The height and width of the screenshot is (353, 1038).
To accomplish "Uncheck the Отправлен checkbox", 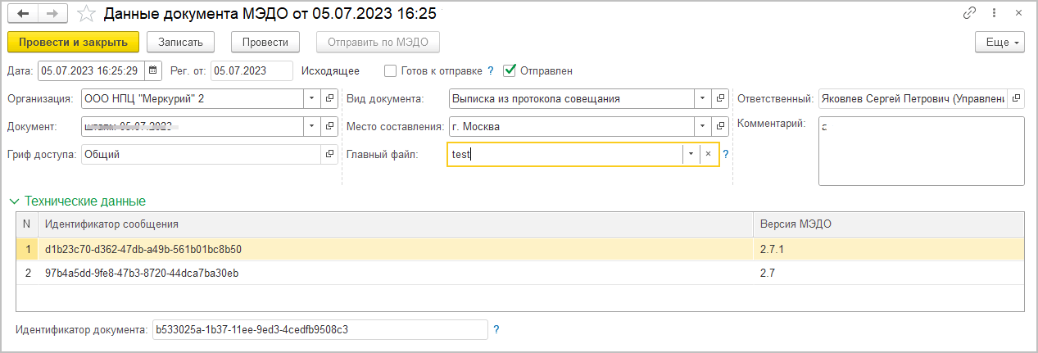I will [x=510, y=70].
